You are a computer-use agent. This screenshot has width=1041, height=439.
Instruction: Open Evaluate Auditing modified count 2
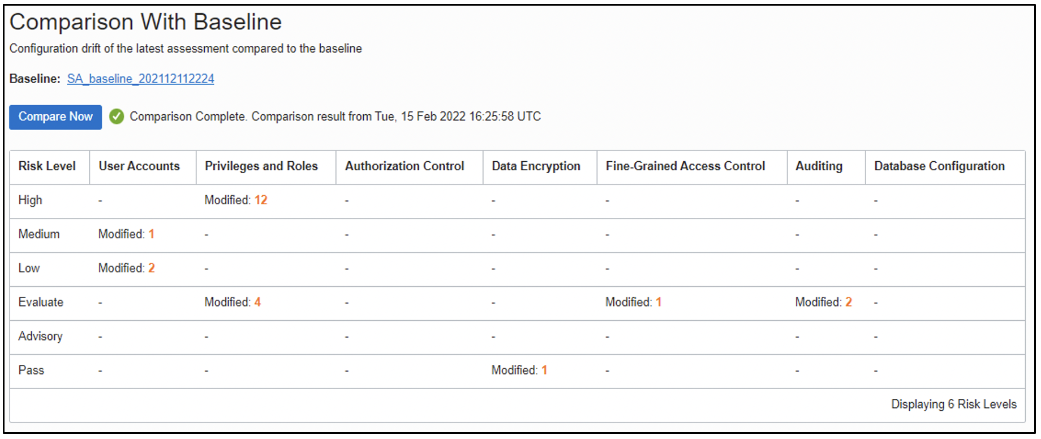coord(848,302)
